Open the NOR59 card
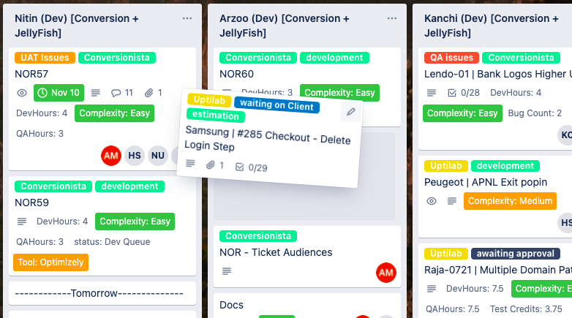 click(x=32, y=202)
